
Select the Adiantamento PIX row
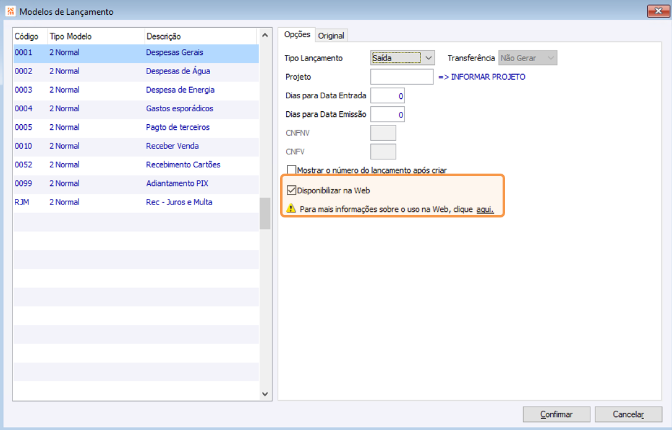(136, 183)
